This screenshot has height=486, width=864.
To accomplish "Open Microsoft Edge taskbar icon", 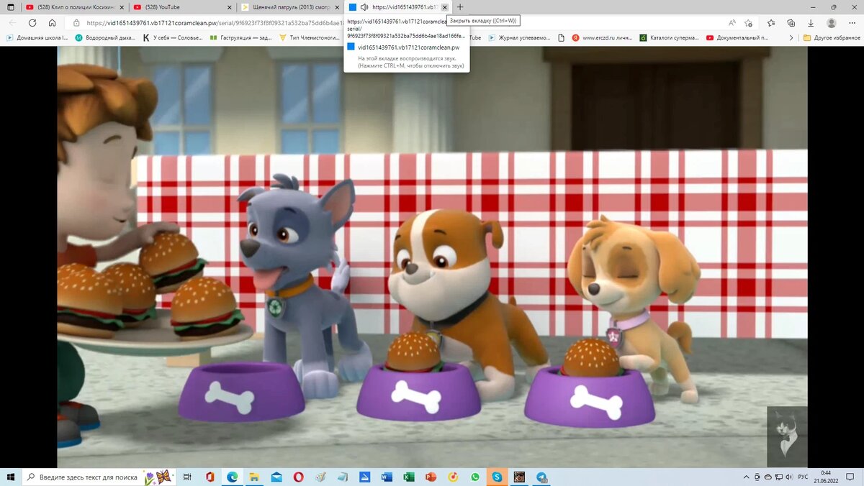I will pos(232,477).
